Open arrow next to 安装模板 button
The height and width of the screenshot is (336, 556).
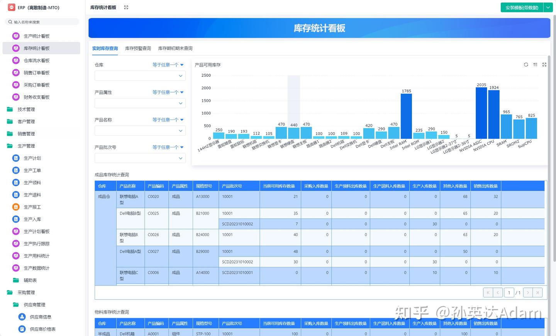pos(548,7)
